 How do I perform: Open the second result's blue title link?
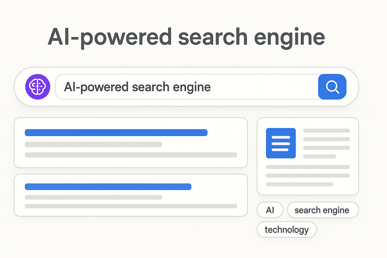[x=108, y=187]
